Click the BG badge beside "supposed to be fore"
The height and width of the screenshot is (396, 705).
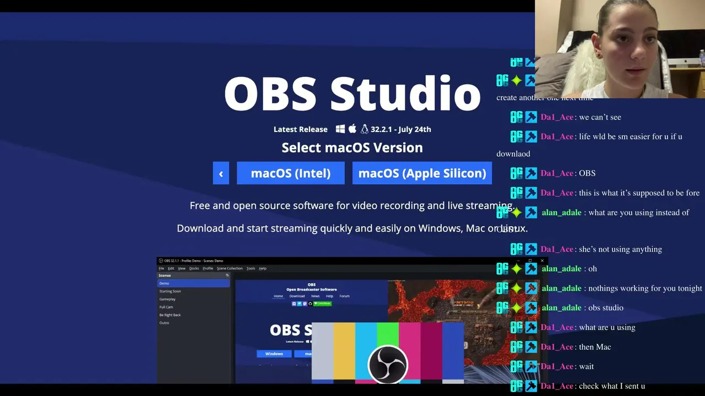[x=517, y=193]
